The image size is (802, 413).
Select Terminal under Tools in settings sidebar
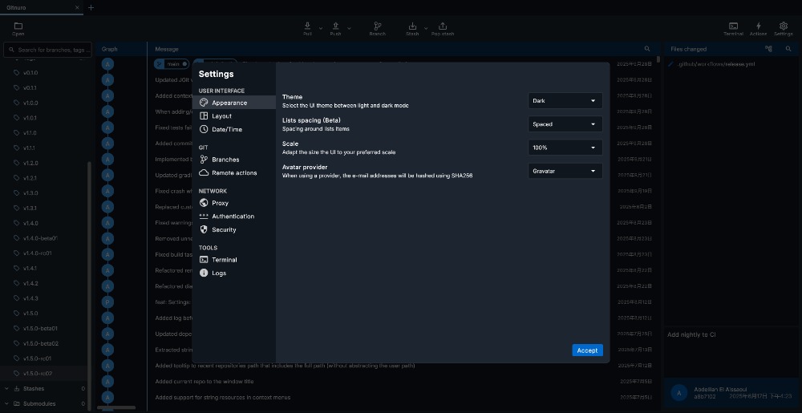(224, 260)
